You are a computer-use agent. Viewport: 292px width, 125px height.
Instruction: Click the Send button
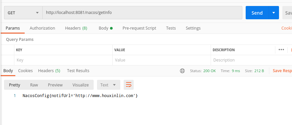coord(257,13)
